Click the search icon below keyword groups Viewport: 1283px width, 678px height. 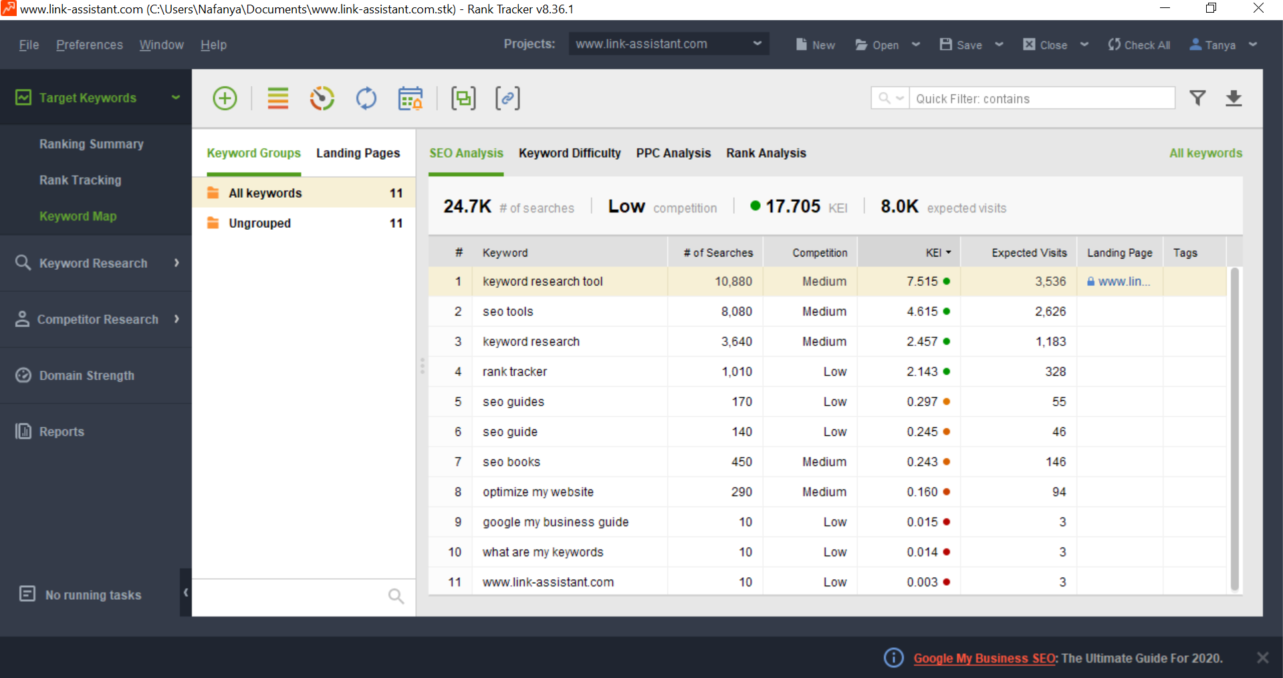396,596
